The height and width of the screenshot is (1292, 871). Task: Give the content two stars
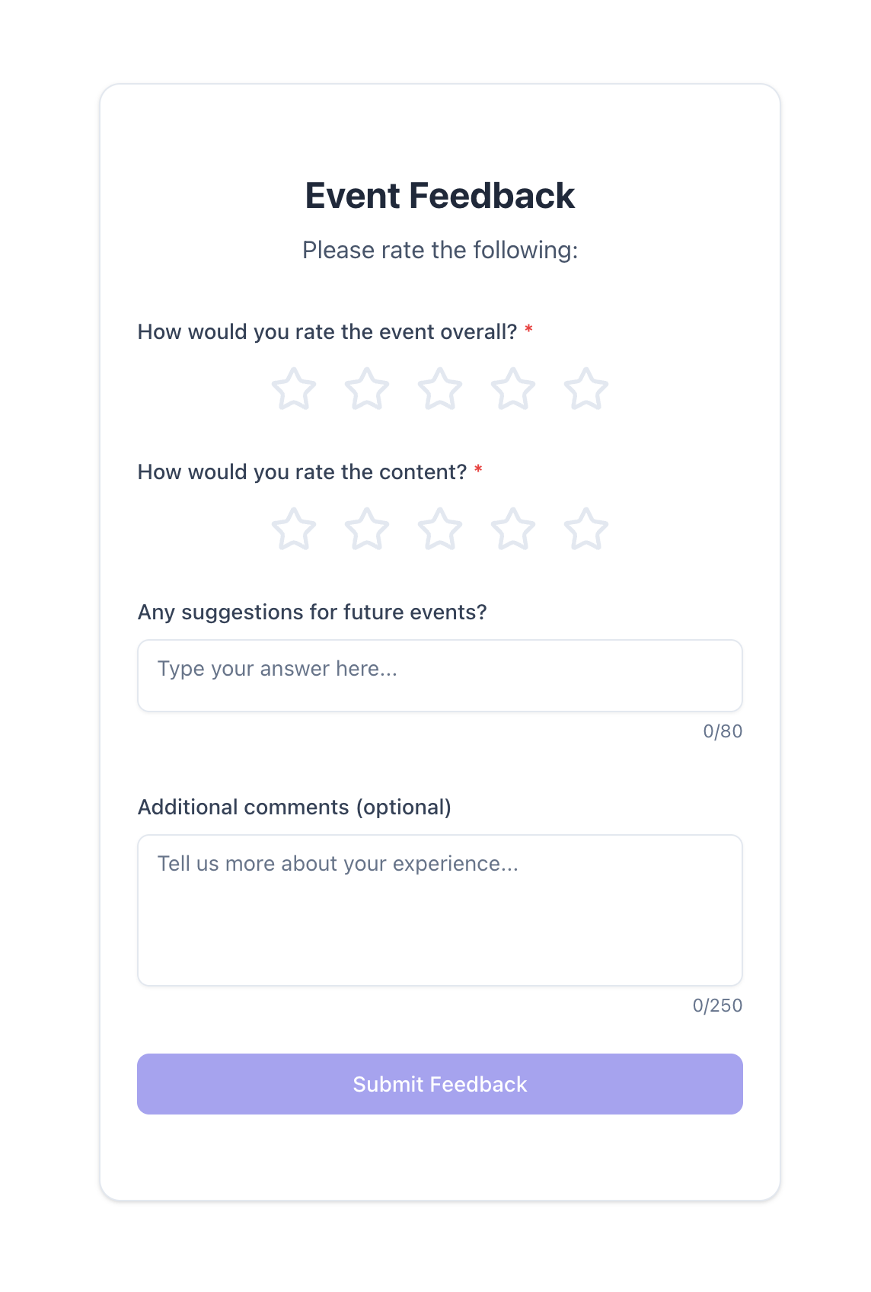tap(367, 529)
